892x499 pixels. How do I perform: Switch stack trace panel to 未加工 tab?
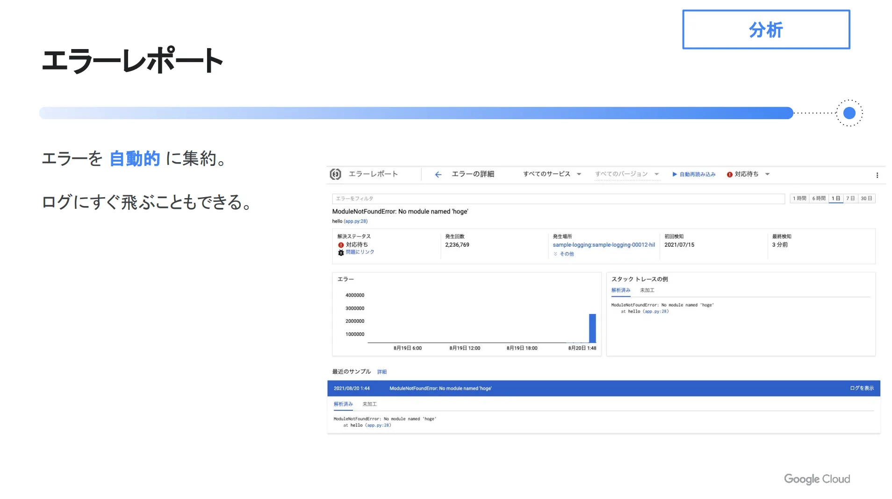point(647,290)
